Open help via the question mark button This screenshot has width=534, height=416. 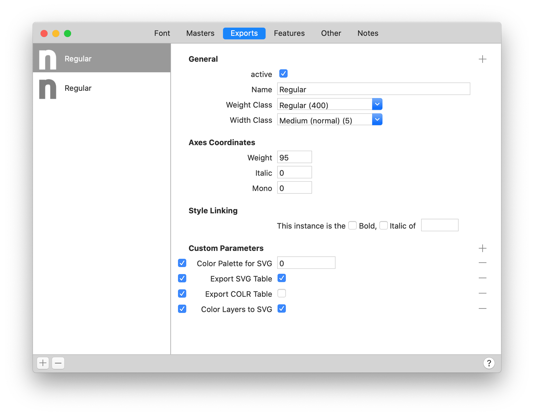(489, 363)
